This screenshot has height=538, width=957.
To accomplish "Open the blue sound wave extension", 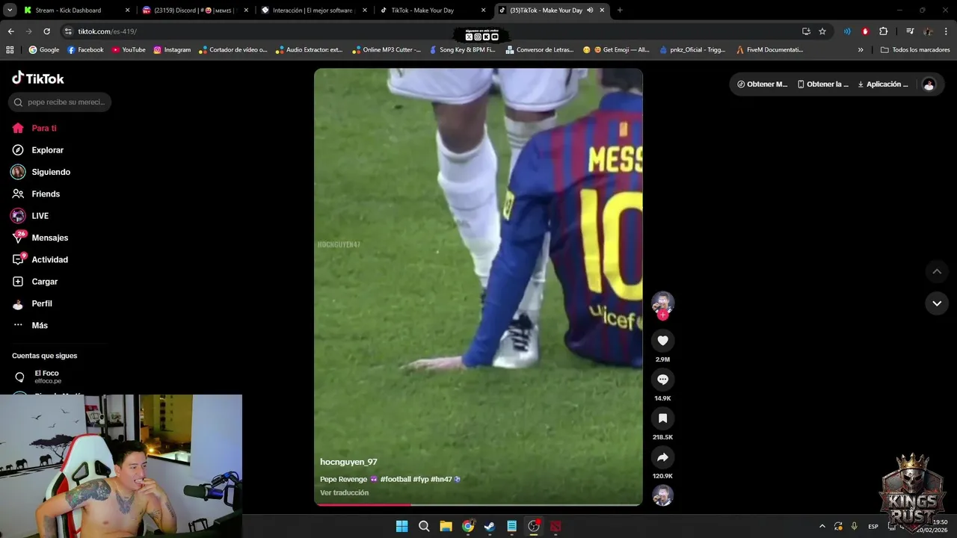I will (x=847, y=31).
